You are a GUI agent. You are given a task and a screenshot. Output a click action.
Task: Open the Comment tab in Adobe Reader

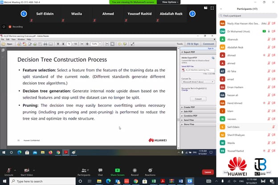pos(208,44)
